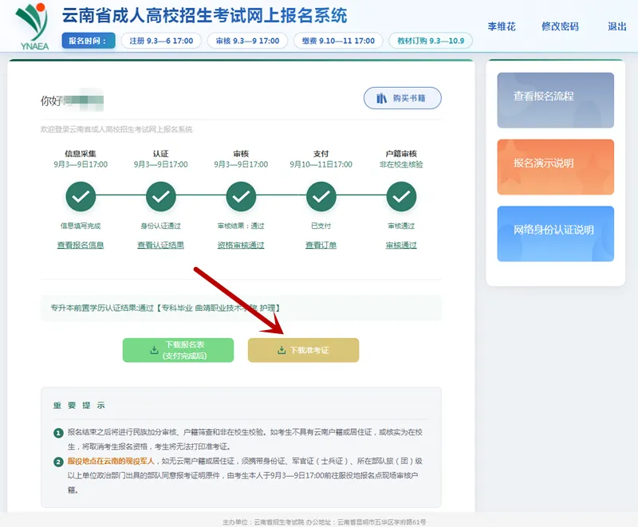Click the 购买书籍 button
638x527 pixels.
click(x=403, y=98)
